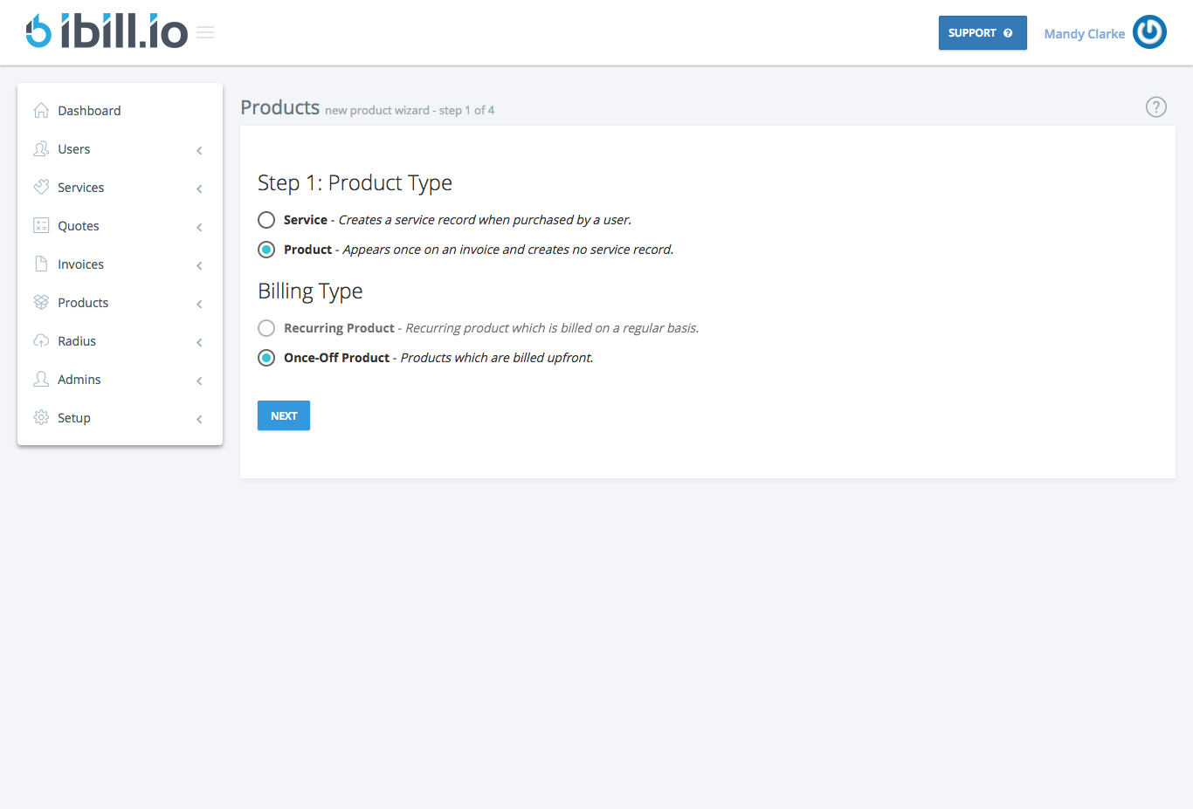Open the Products box icon
The height and width of the screenshot is (809, 1193).
(40, 302)
